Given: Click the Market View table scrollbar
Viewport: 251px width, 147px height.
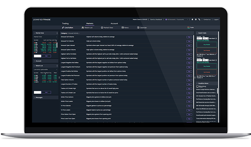Looking at the screenshot, I should pos(57,45).
